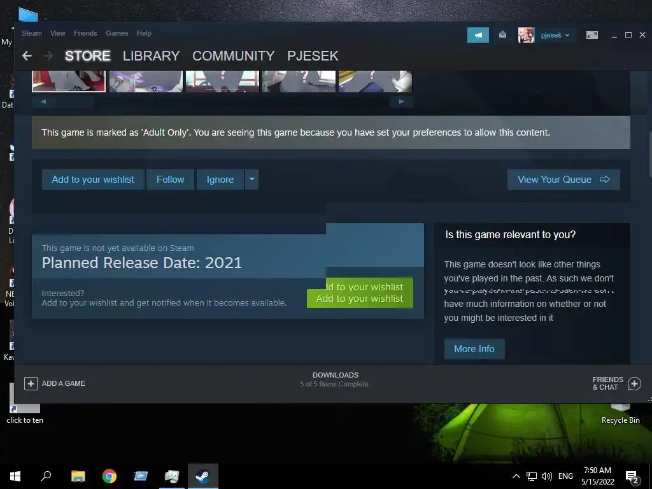Open the pjesek account dropdown

(555, 36)
